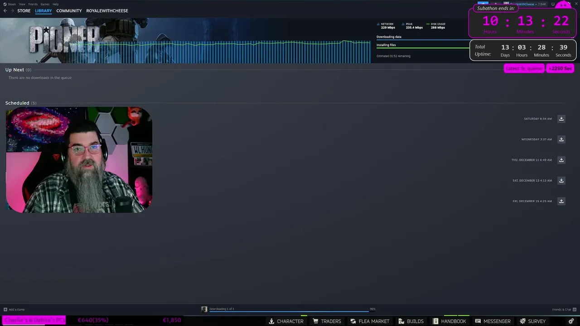
Task: Click the 'Downloading data' progress bar
Action: (423, 40)
